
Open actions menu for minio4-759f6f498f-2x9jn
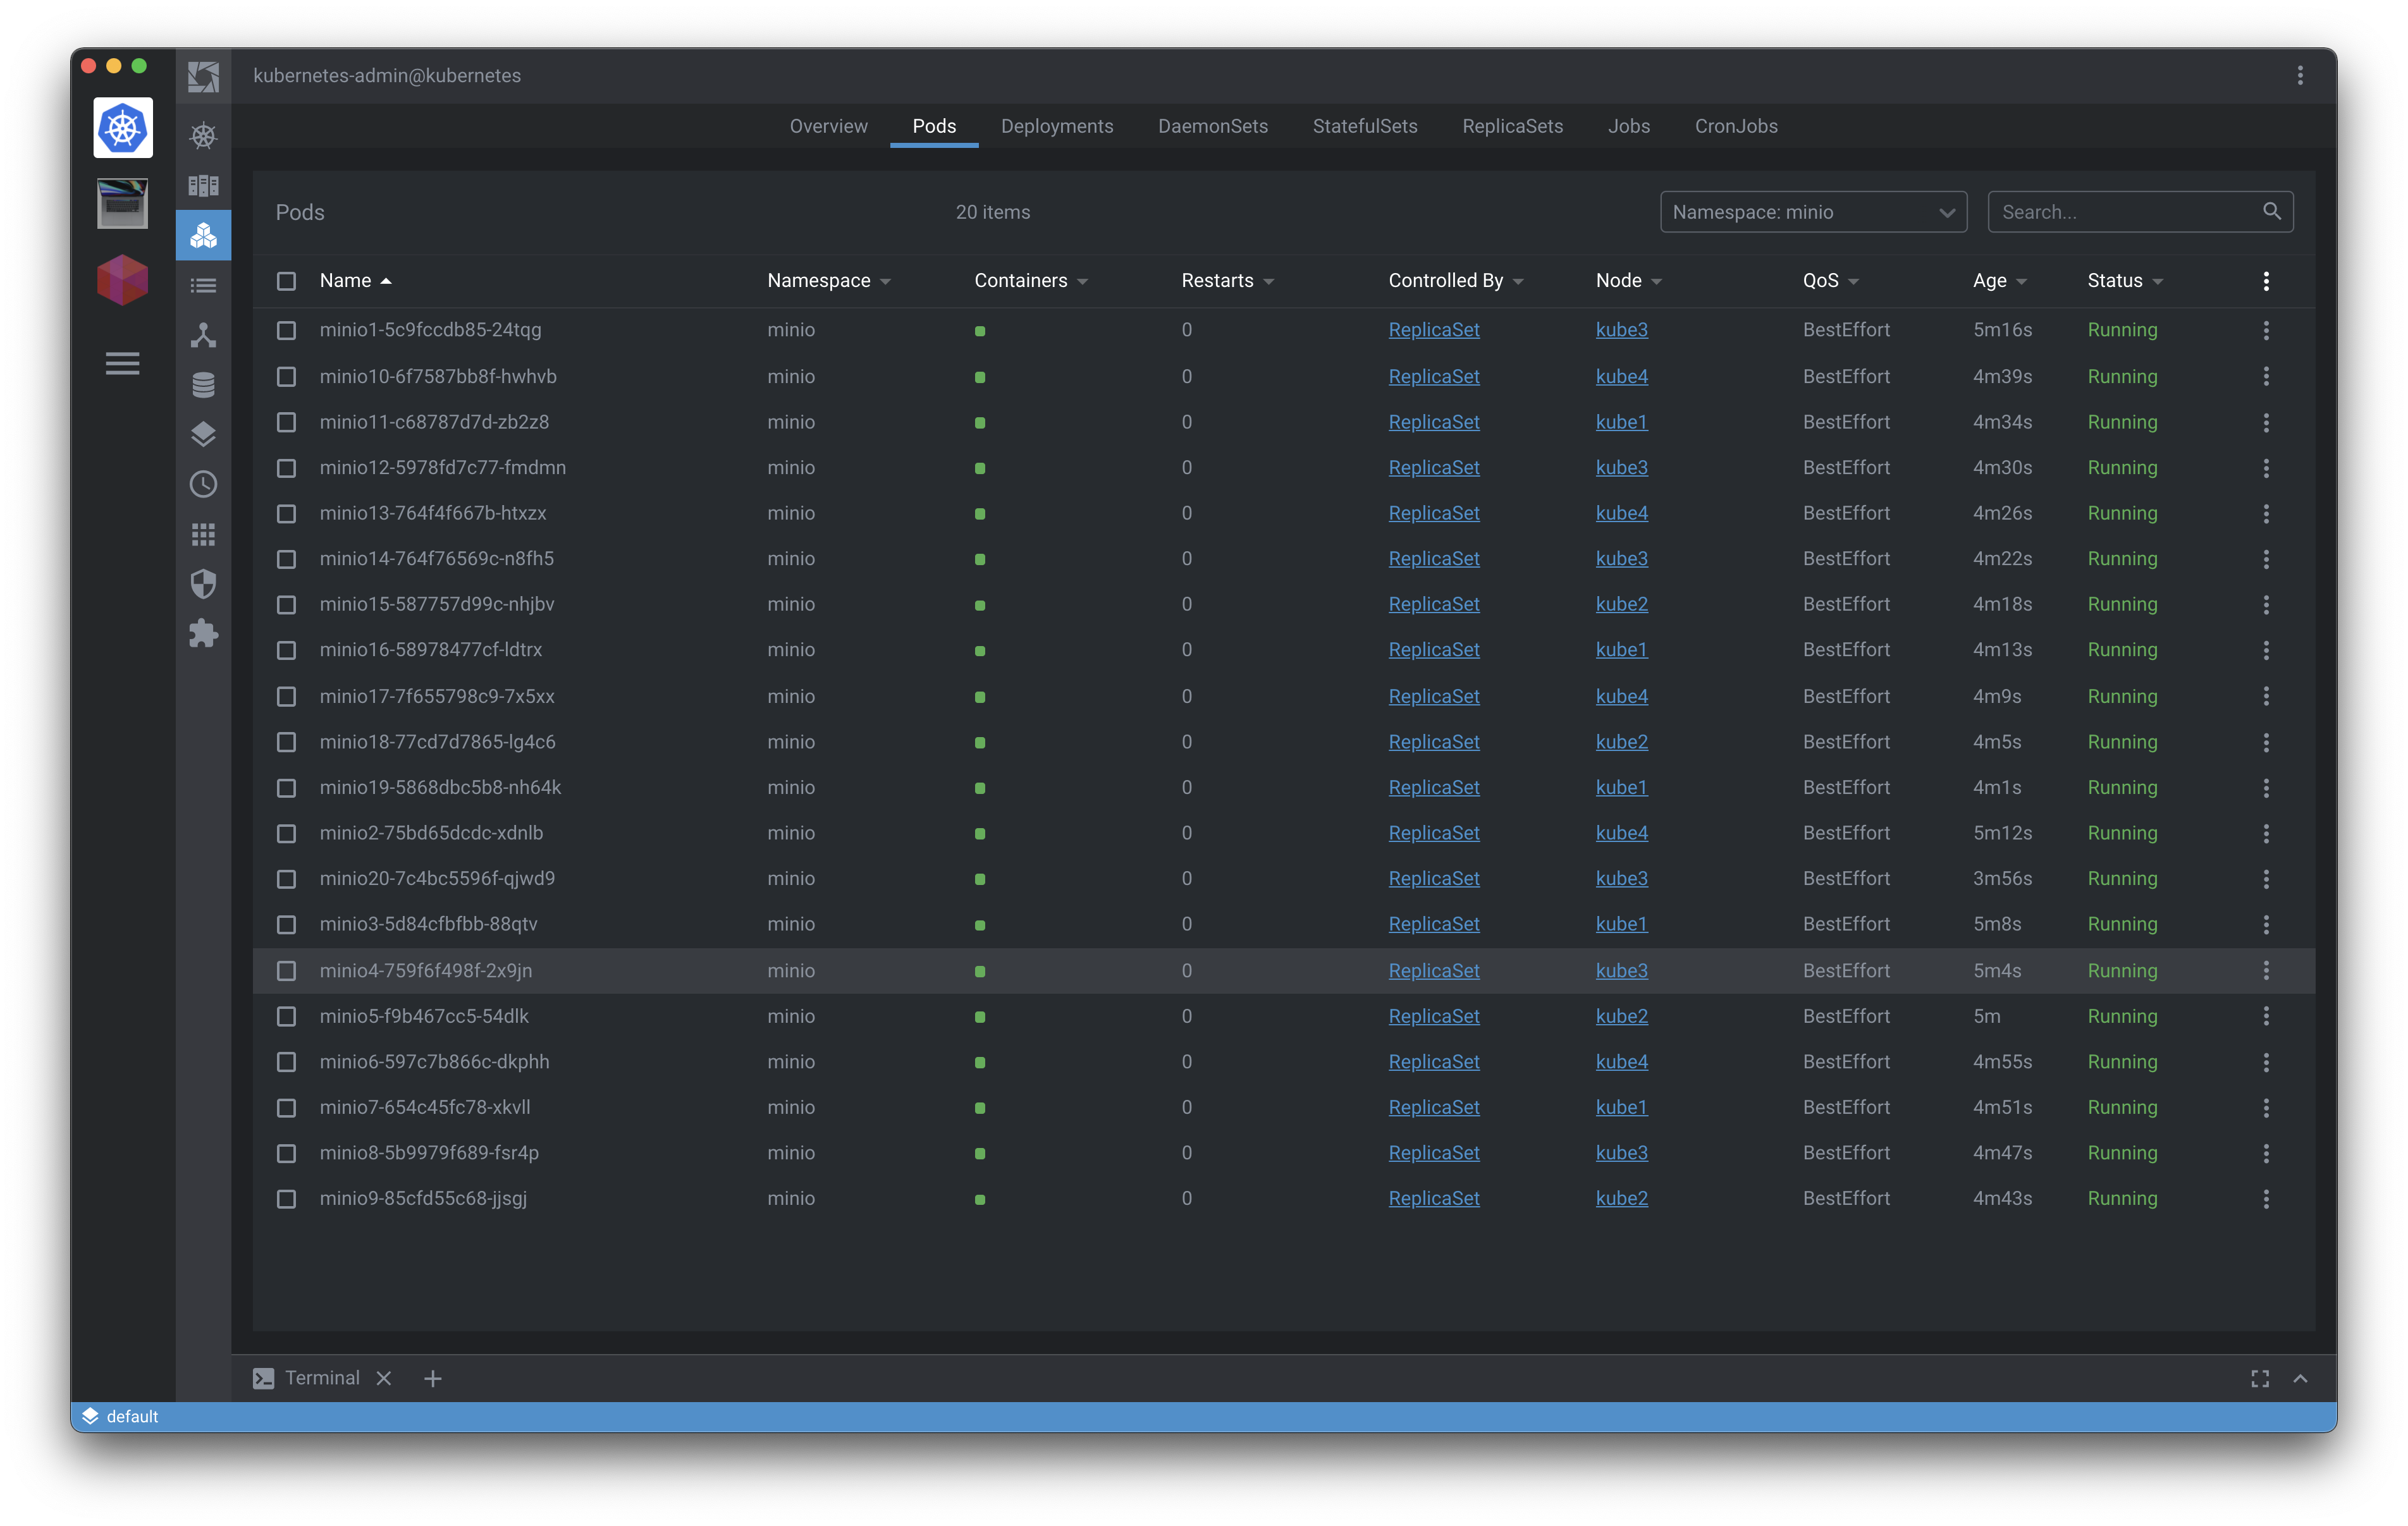coord(2266,971)
